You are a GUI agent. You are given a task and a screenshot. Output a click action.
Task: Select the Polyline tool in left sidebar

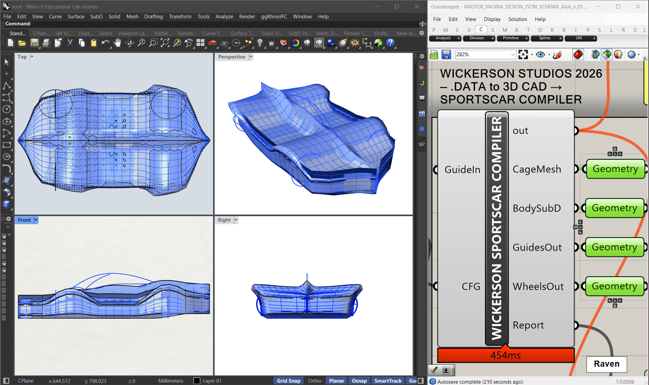tap(6, 86)
